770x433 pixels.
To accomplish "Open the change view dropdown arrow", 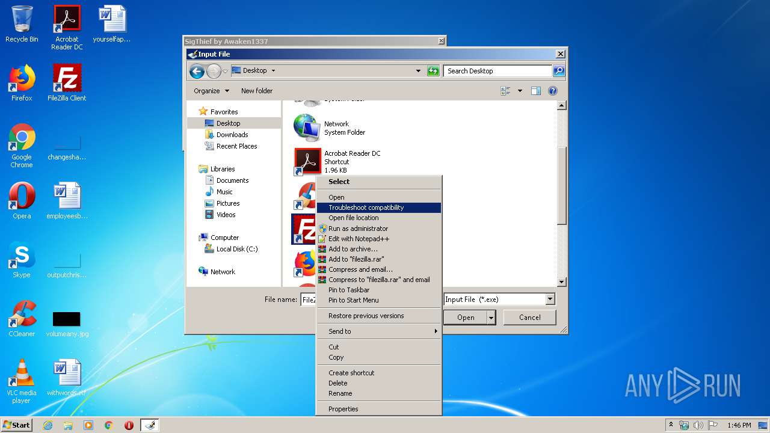I will (x=520, y=91).
